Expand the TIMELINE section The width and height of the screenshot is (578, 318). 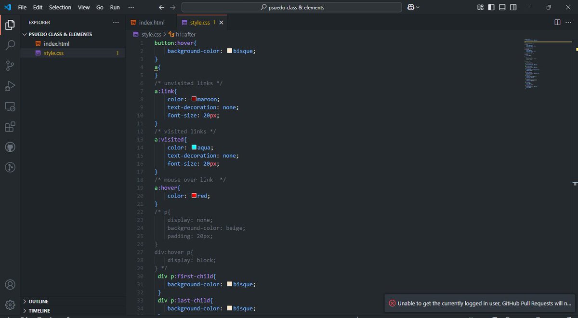(39, 310)
